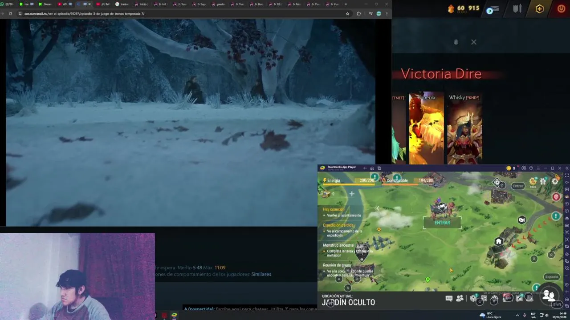Image resolution: width=570 pixels, height=320 pixels.
Task: Click the Espacio key overlay button
Action: point(551,277)
